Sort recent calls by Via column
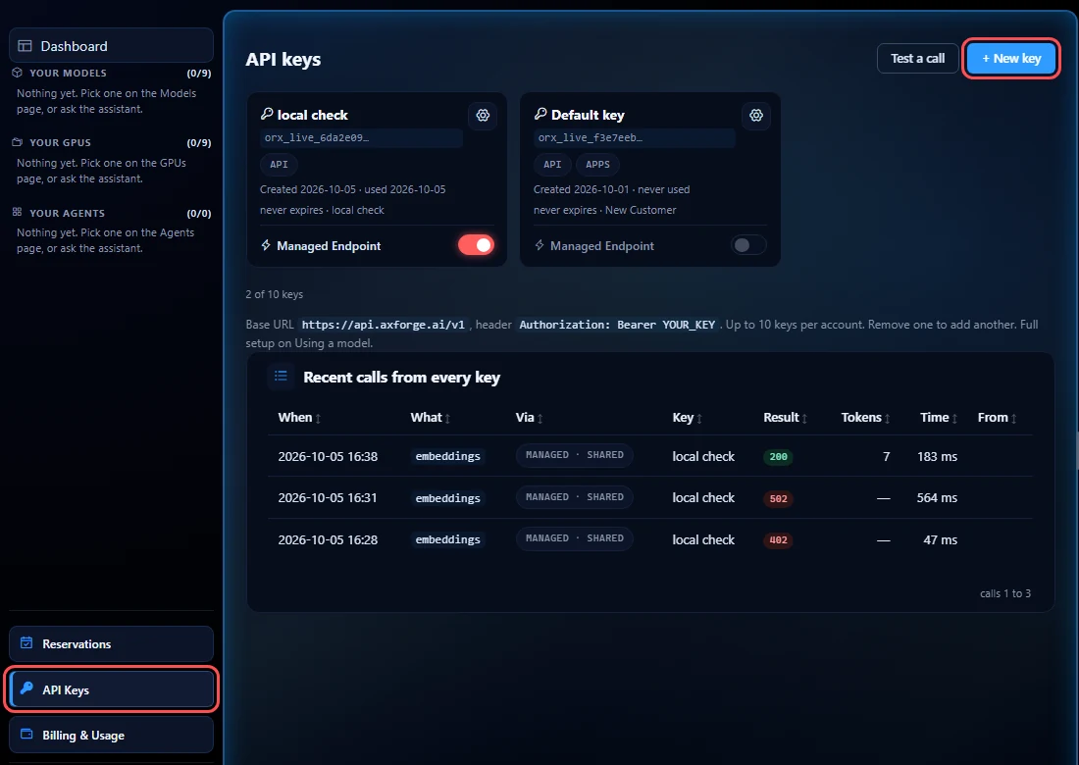Screen dimensions: 1079x765 click(529, 418)
